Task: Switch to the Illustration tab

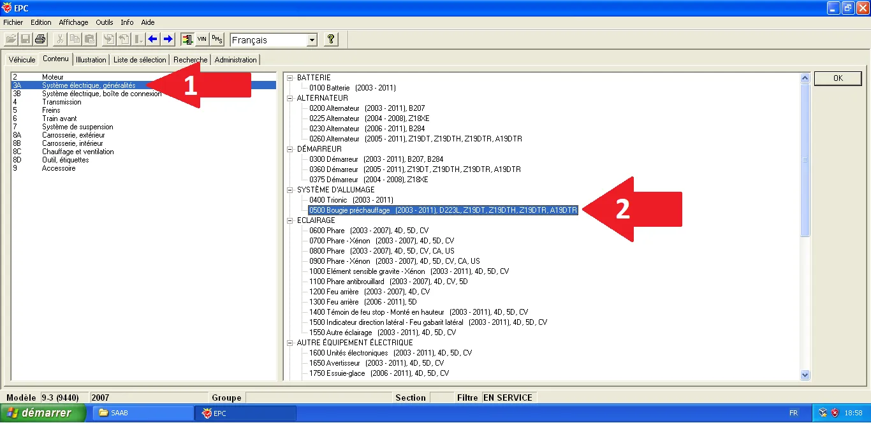Action: pos(91,60)
